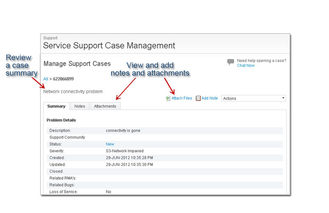Click the Attach Files paperclip icon
The image size is (329, 213).
tap(168, 98)
